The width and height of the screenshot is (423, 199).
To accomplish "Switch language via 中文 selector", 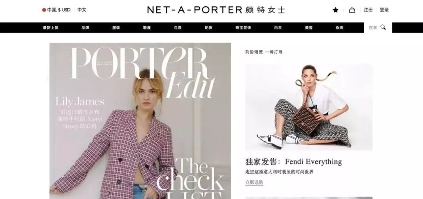I will [82, 10].
